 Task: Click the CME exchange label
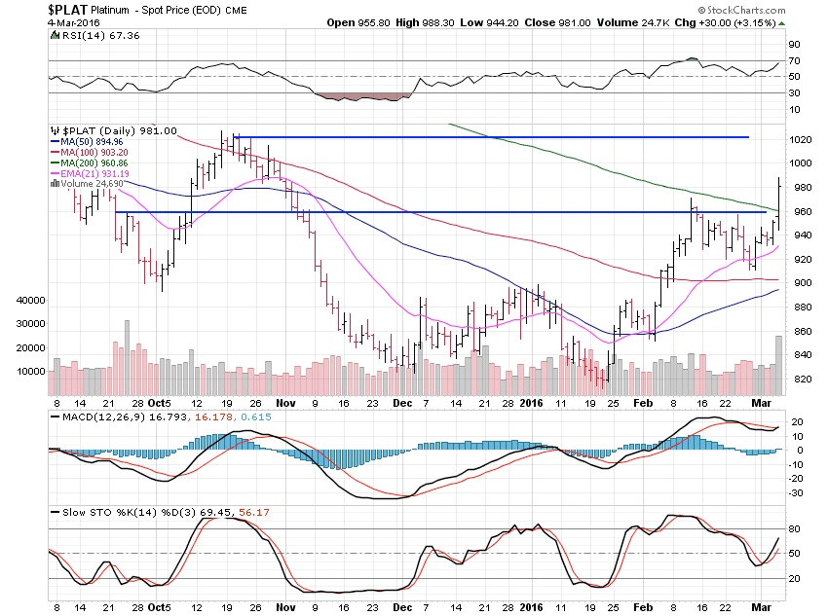coord(236,10)
